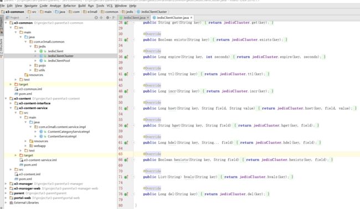Close the JedisClient.java editor tab

pyautogui.click(x=148, y=18)
